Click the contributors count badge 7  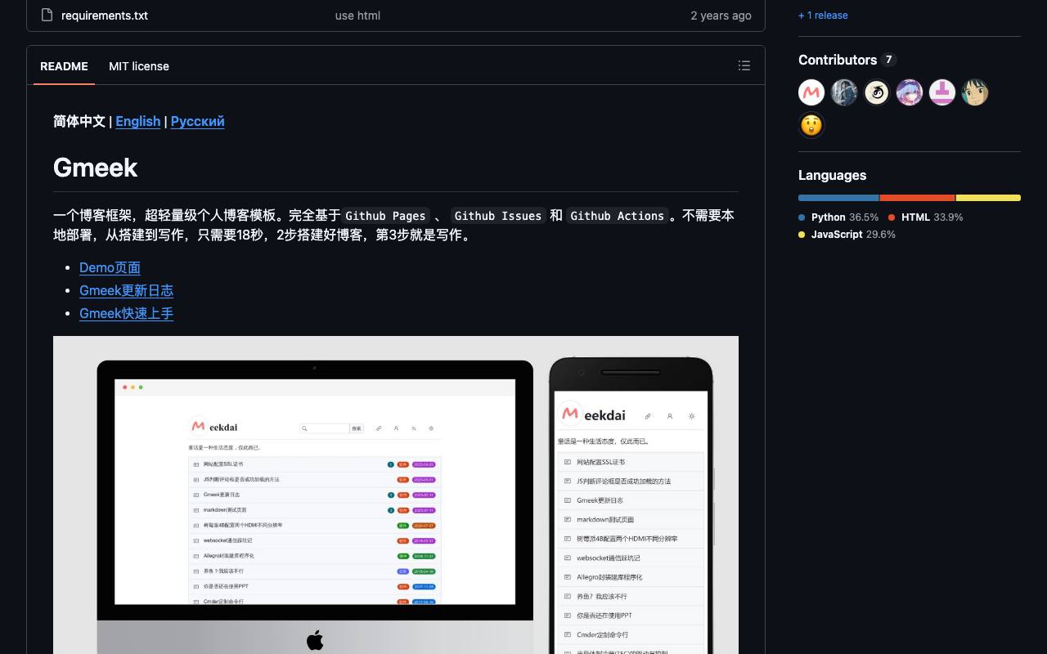888,60
